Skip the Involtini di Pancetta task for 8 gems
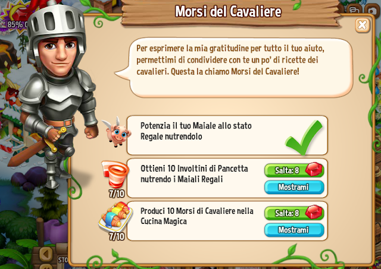Image resolution: width=381 pixels, height=269 pixels. coord(294,170)
